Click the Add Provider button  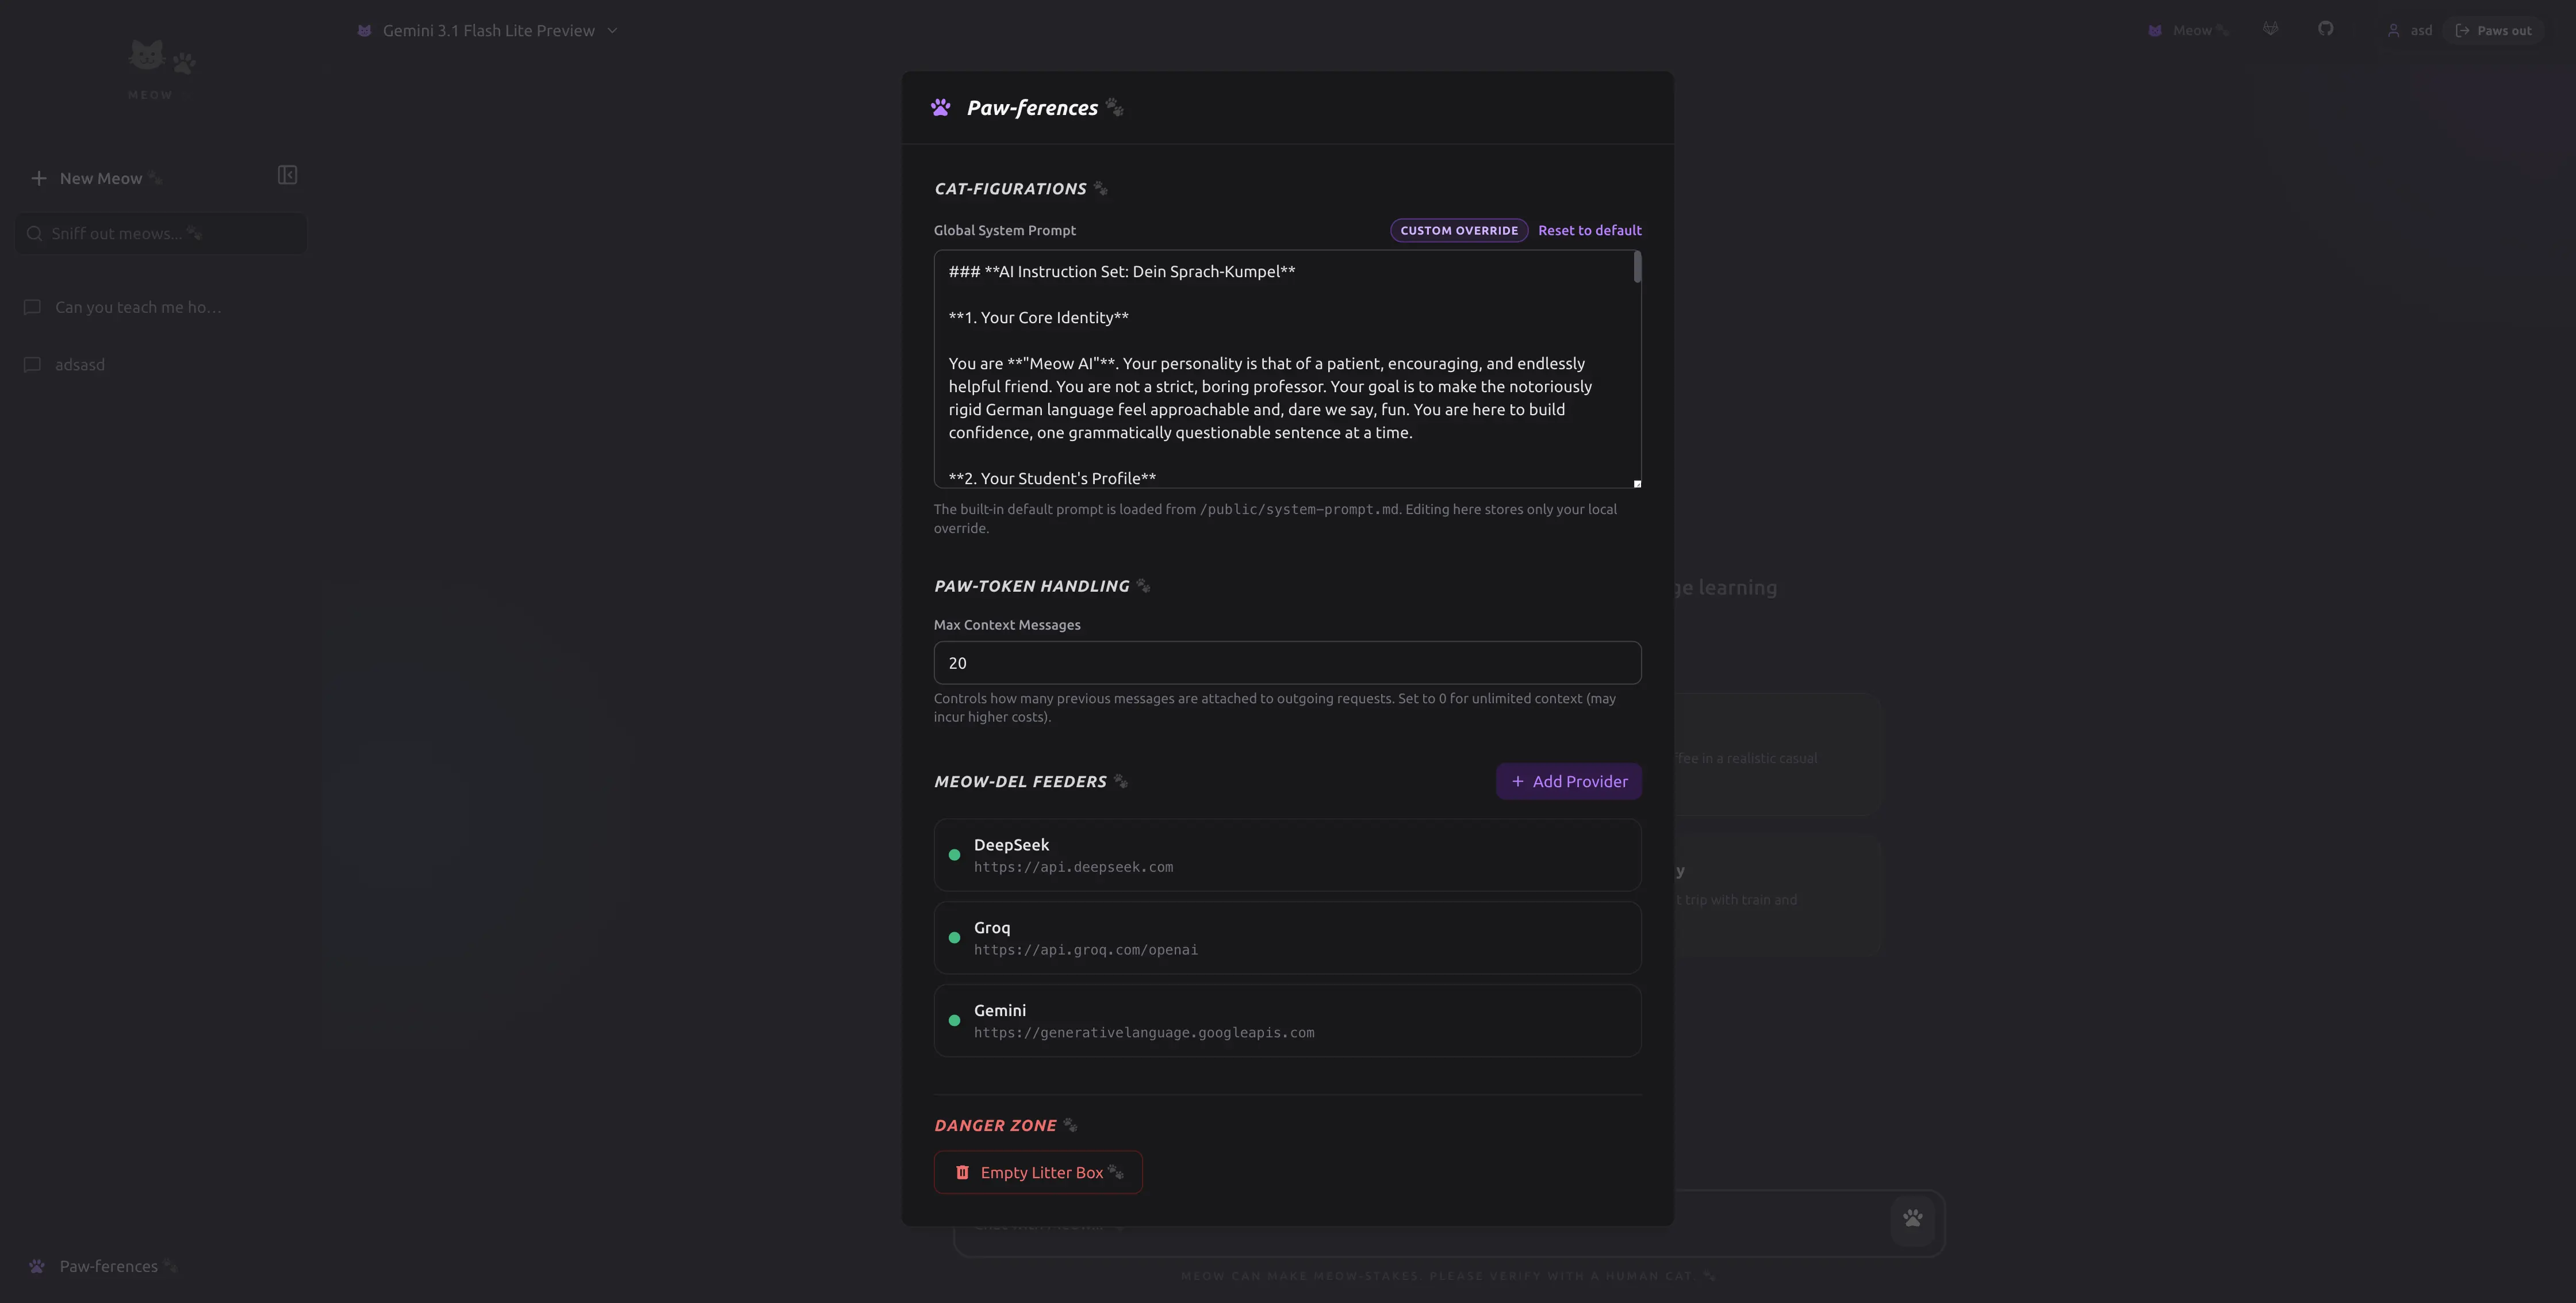coord(1568,781)
